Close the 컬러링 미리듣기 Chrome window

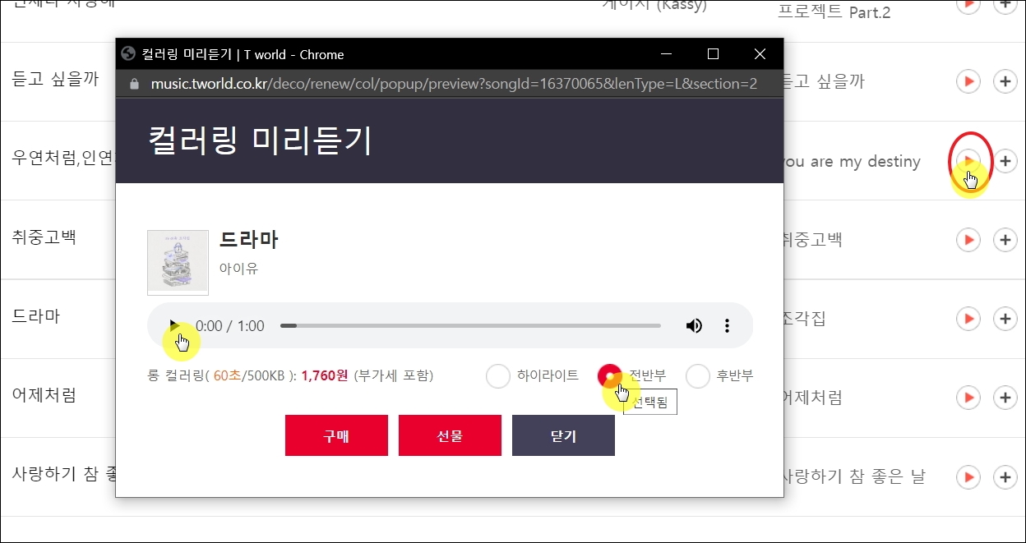760,54
